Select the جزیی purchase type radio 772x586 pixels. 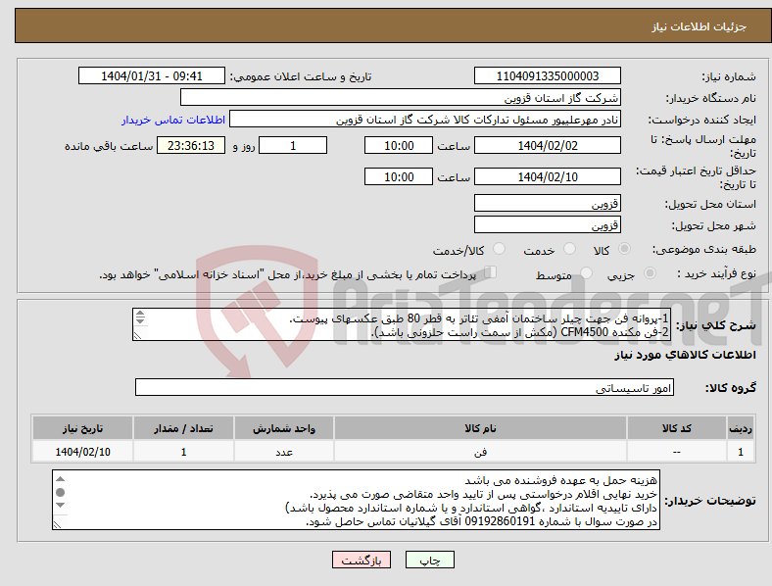[x=650, y=273]
